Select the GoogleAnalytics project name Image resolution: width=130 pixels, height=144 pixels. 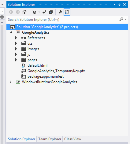[x=36, y=32]
